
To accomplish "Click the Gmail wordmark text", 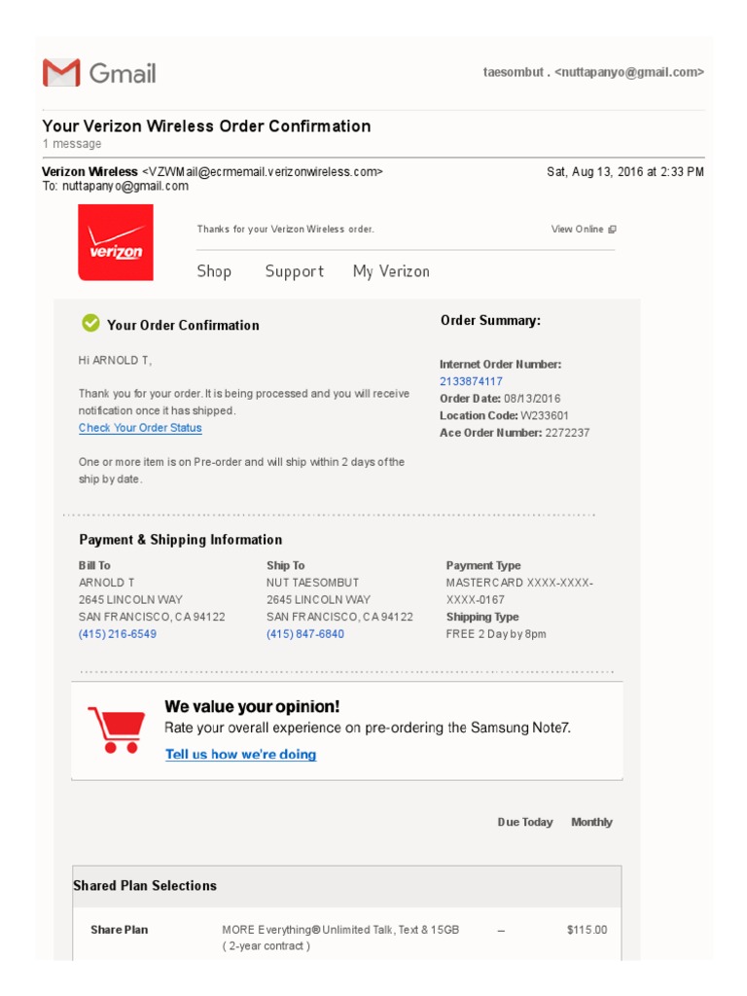I will (x=123, y=73).
